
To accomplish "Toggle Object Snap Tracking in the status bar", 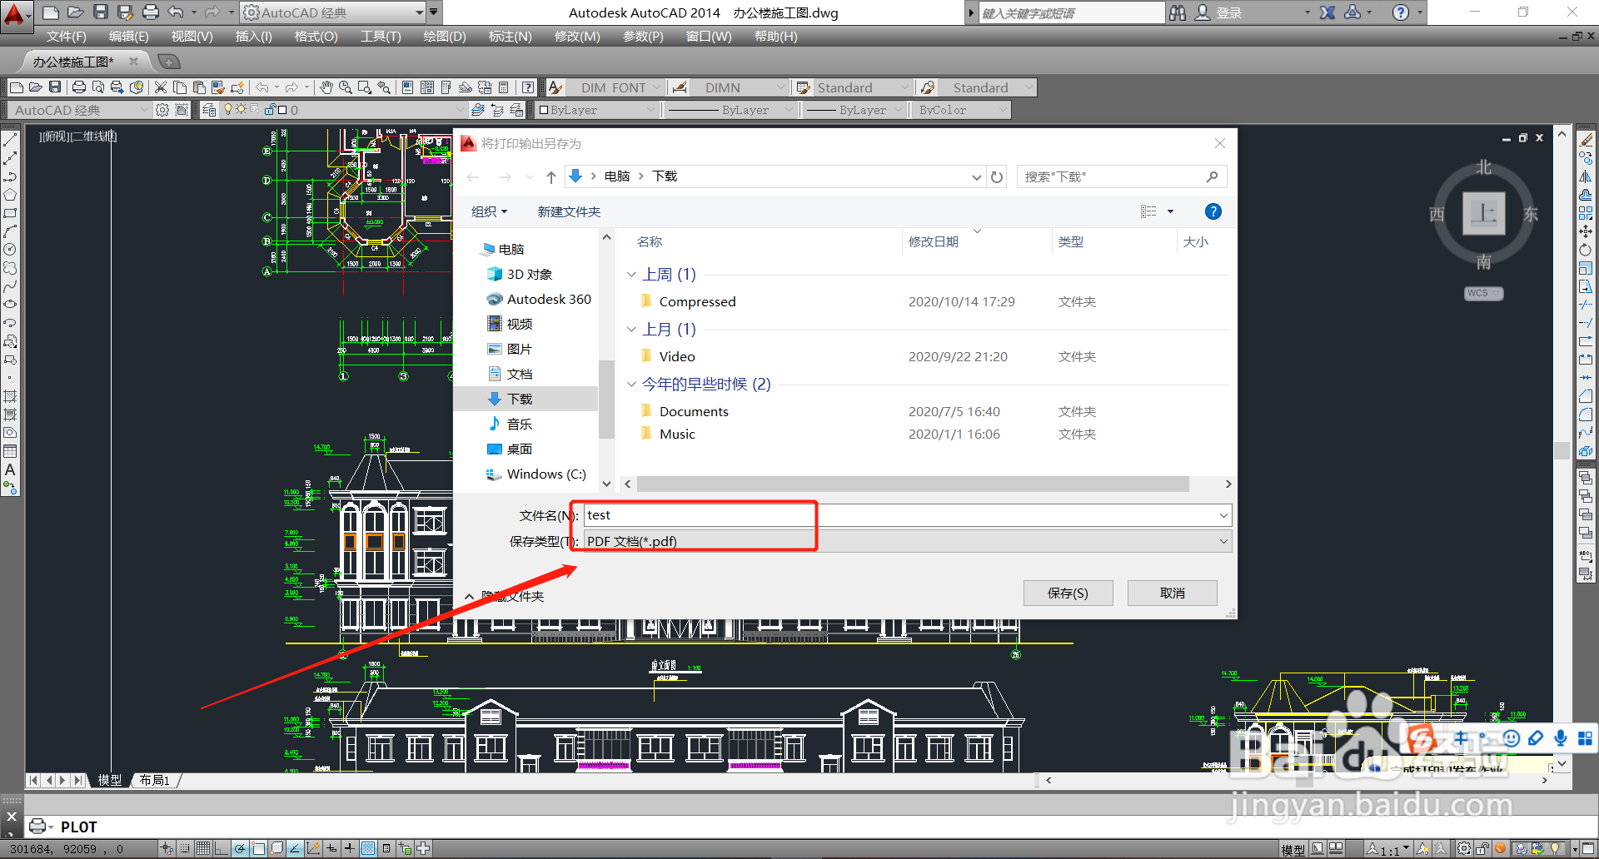I will (x=295, y=849).
